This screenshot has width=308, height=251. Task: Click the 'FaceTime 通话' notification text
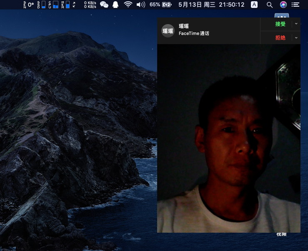[x=194, y=34]
